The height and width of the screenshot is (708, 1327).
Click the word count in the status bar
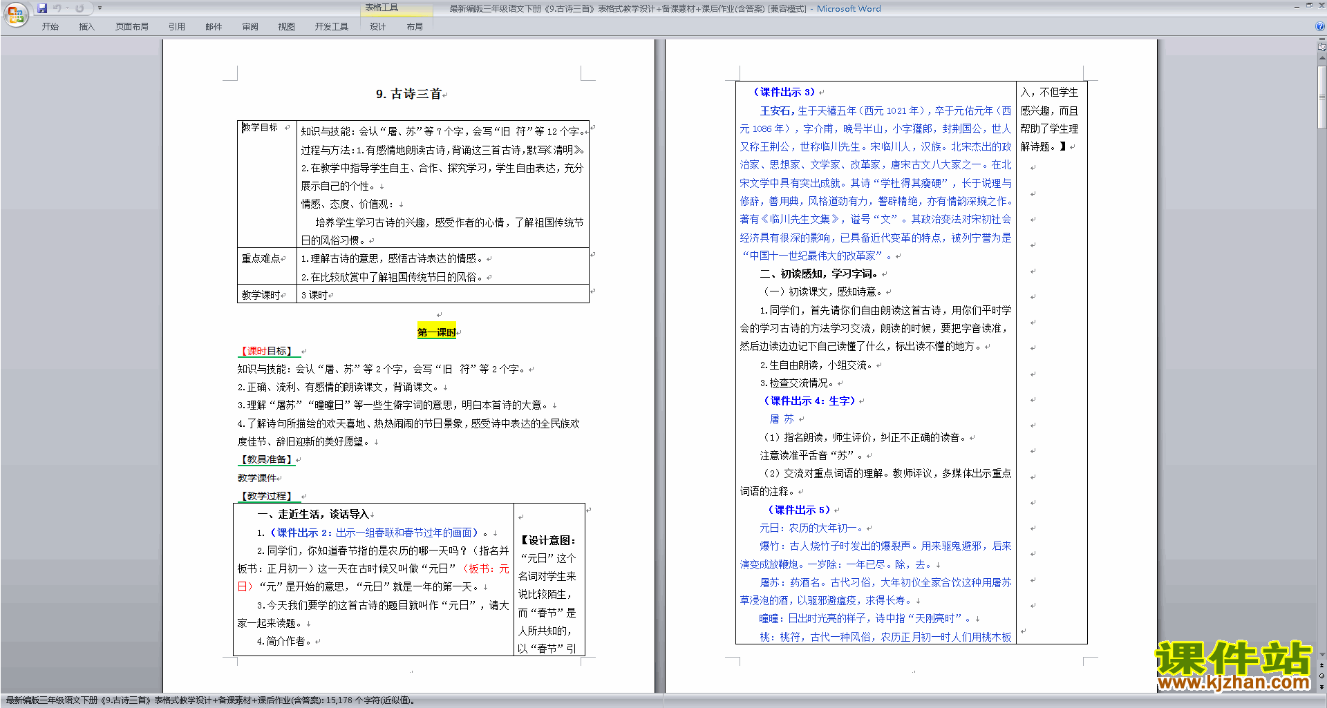pyautogui.click(x=370, y=700)
